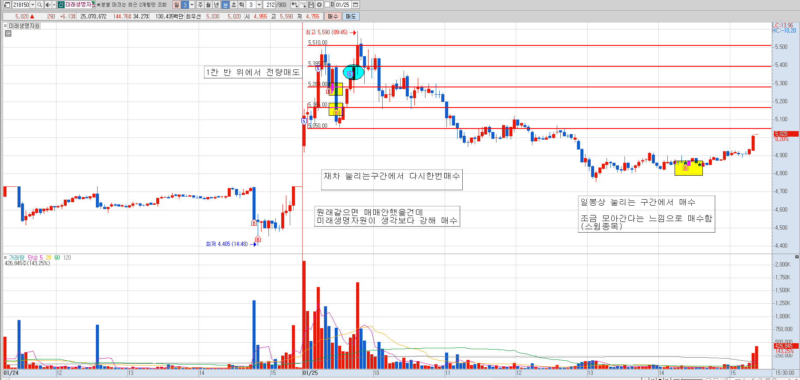This screenshot has height=380, width=800.
Task: Click stock name field 미래생명자원 in toolbar
Action: [80, 5]
